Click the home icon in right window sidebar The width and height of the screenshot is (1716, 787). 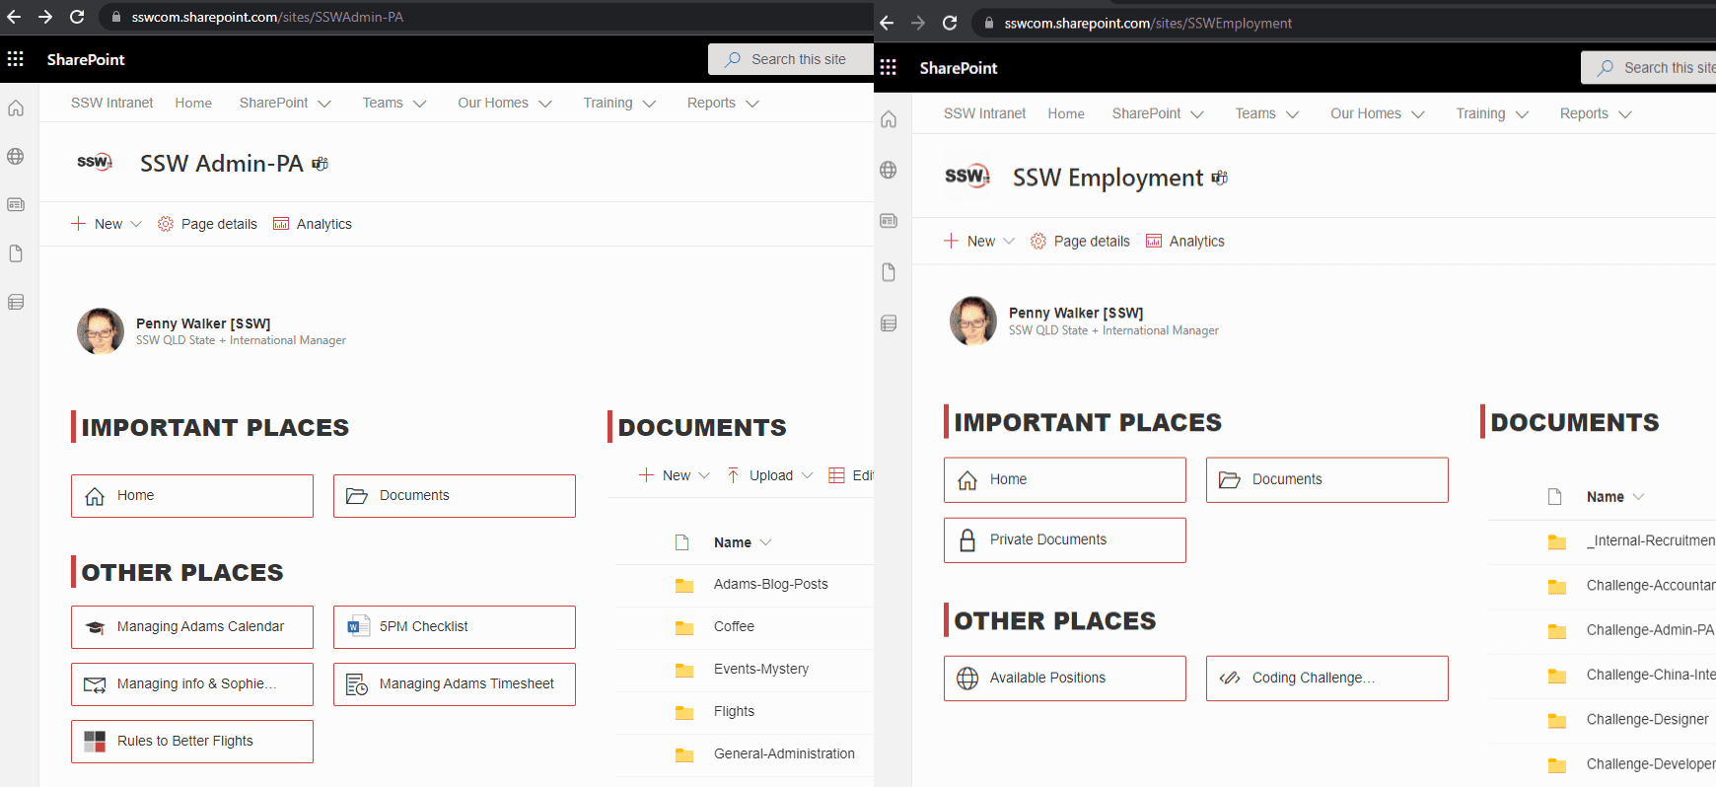click(x=889, y=119)
